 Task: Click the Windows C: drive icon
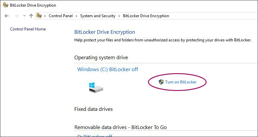[x=96, y=87]
